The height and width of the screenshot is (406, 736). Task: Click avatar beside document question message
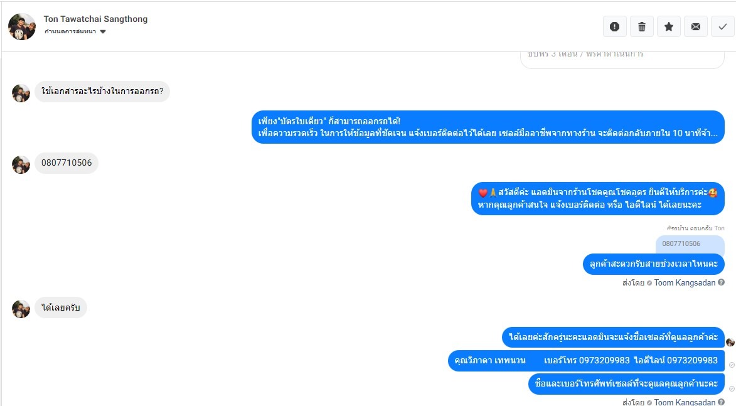[21, 93]
